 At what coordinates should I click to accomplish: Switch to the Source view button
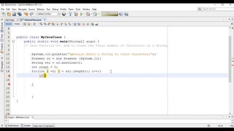(x=8, y=24)
